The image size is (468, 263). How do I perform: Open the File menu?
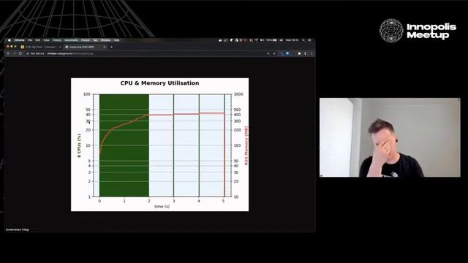pyautogui.click(x=30, y=40)
